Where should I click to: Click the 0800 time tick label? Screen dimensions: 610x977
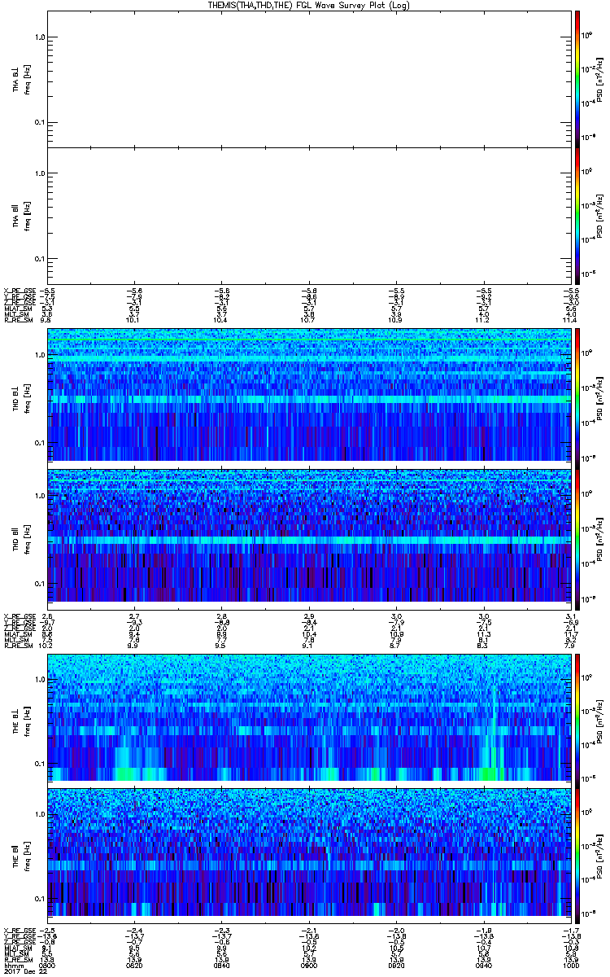point(48,965)
